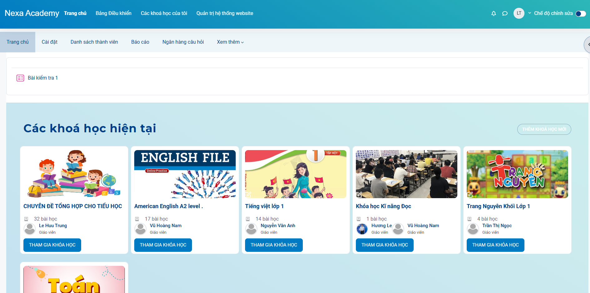Open the messages chat bubble icon
Screen dimensions: 590x293
point(505,13)
